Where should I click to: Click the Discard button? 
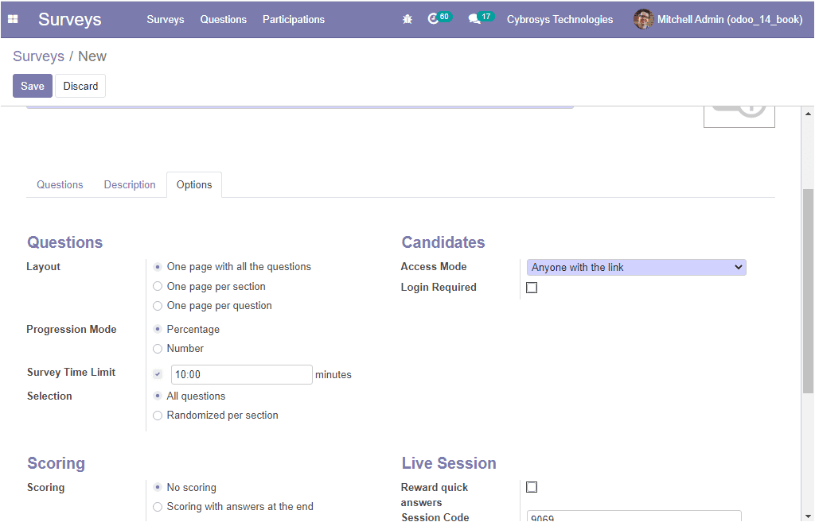(80, 86)
